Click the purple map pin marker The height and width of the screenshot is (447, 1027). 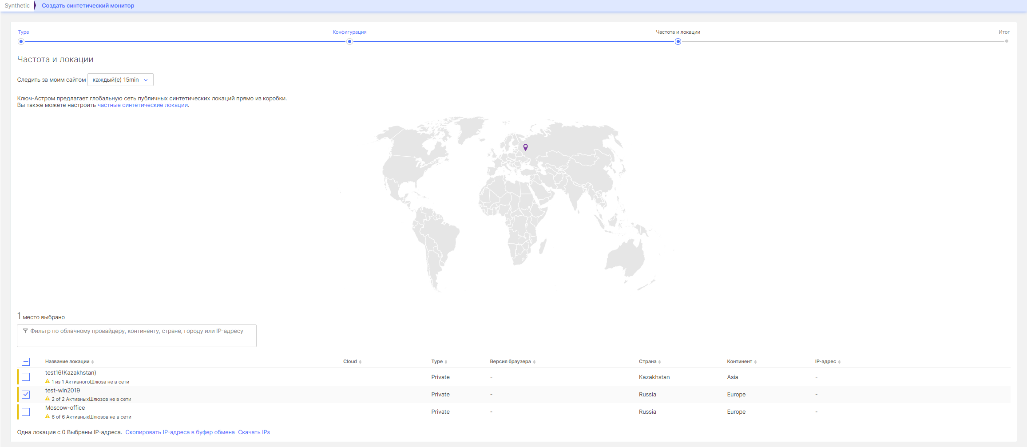click(x=525, y=147)
